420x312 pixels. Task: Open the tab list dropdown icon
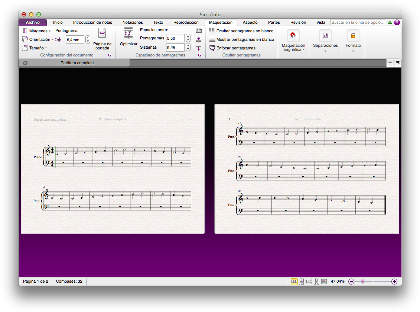(398, 63)
